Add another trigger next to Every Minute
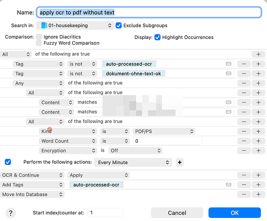This screenshot has width=267, height=221. click(x=179, y=162)
